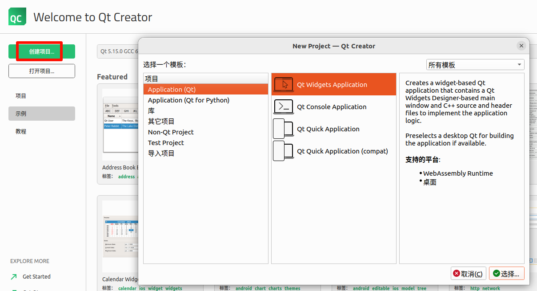Click the Qt Creator QC logo icon
Screen dimensions: 537x291
pos(17,16)
